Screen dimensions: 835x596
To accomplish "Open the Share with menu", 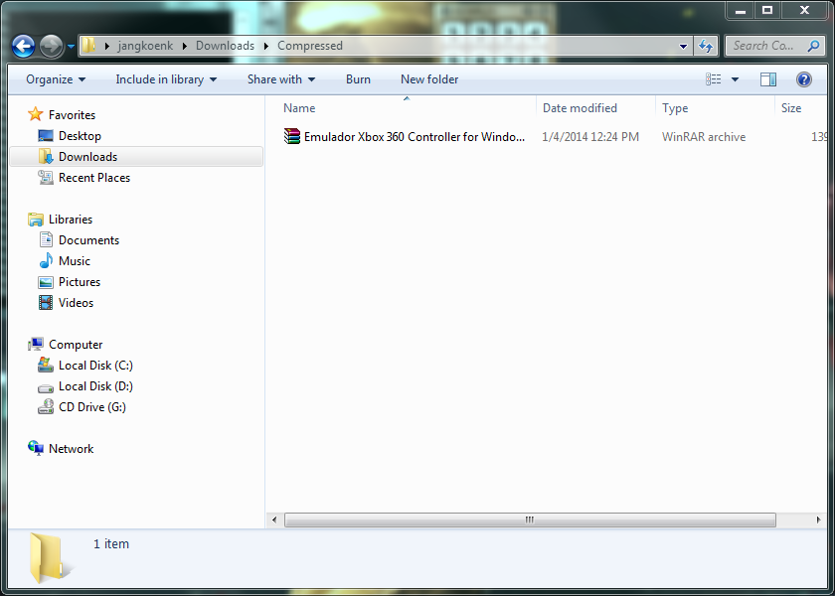I will (281, 79).
